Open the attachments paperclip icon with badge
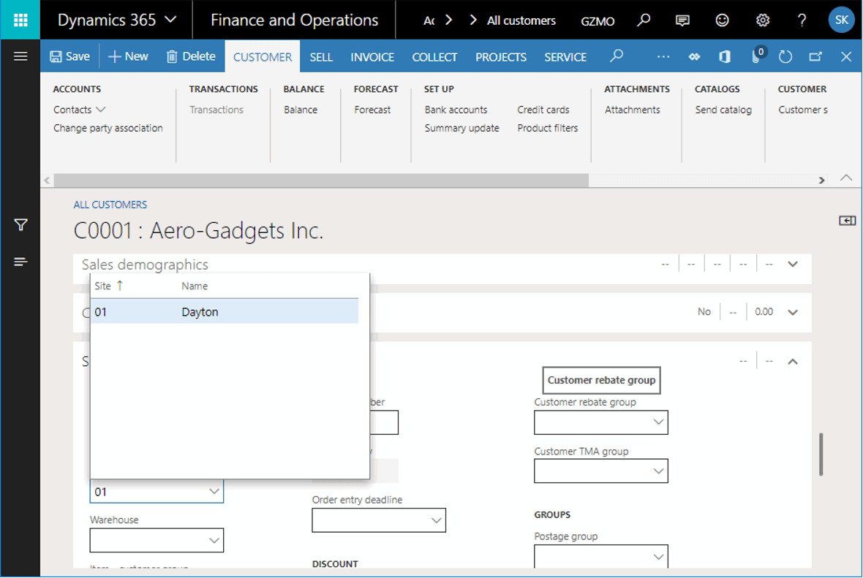Image resolution: width=863 pixels, height=578 pixels. point(758,55)
